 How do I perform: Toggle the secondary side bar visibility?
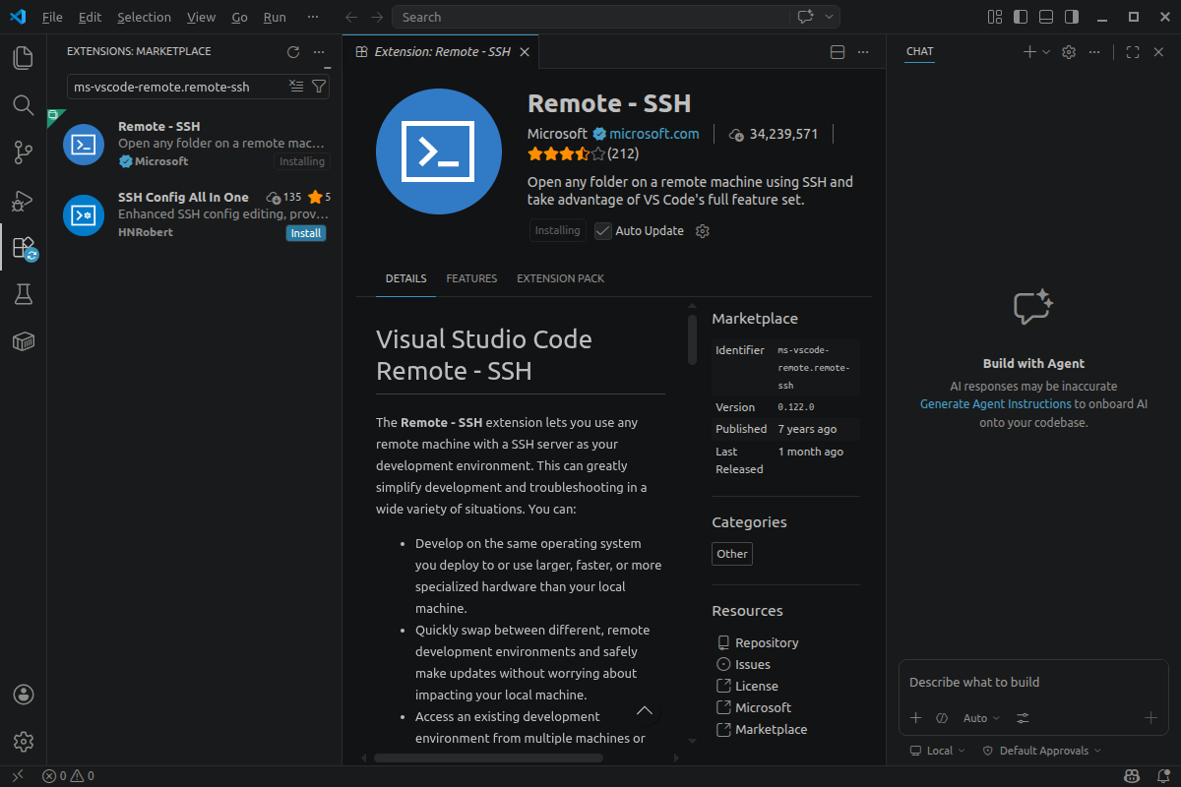[x=1072, y=17]
